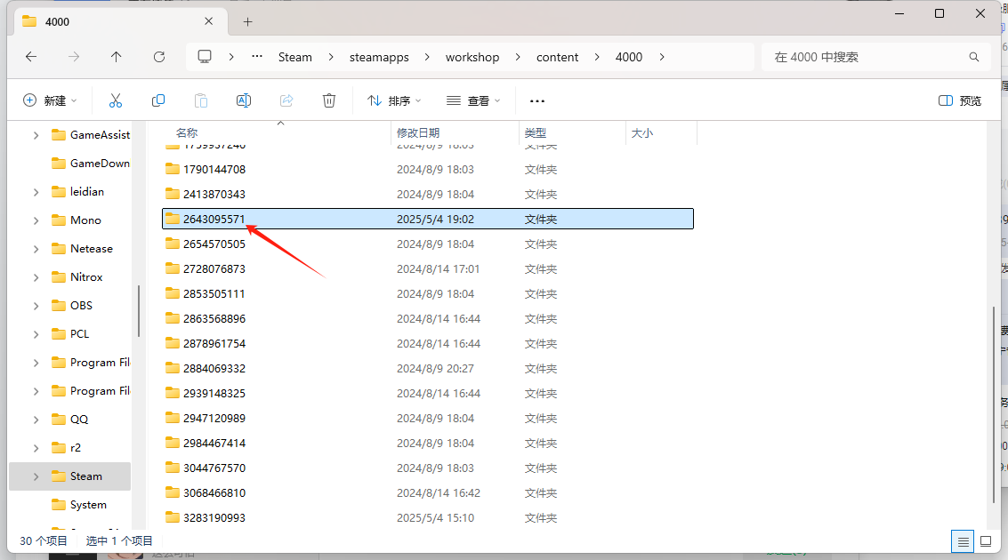
Task: Switch to details view layout icon
Action: coord(962,540)
